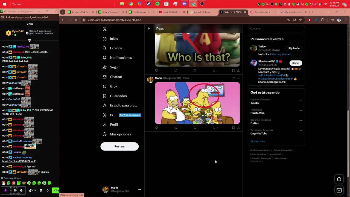Open Studio para creadores link
Image resolution: width=350 pixels, height=197 pixels.
[119, 105]
